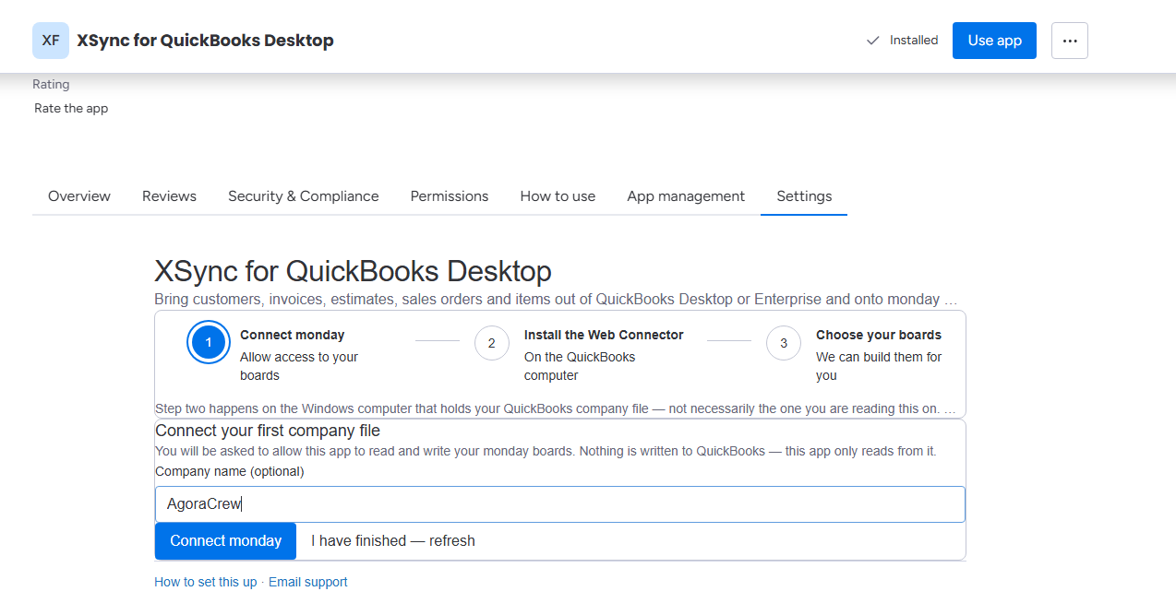Screen dimensions: 1176x615
Task: Click the Install the Web Connector step title
Action: [x=604, y=335]
